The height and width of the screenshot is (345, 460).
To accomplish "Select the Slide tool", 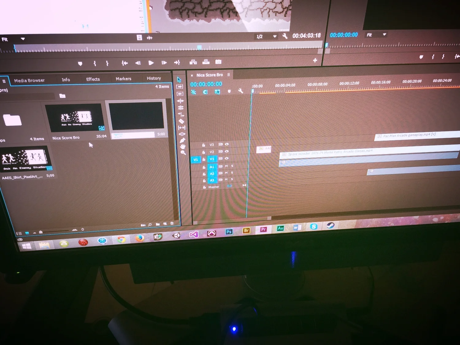I will click(182, 134).
